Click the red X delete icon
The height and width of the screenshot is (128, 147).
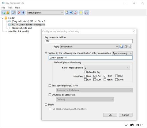coord(19,13)
